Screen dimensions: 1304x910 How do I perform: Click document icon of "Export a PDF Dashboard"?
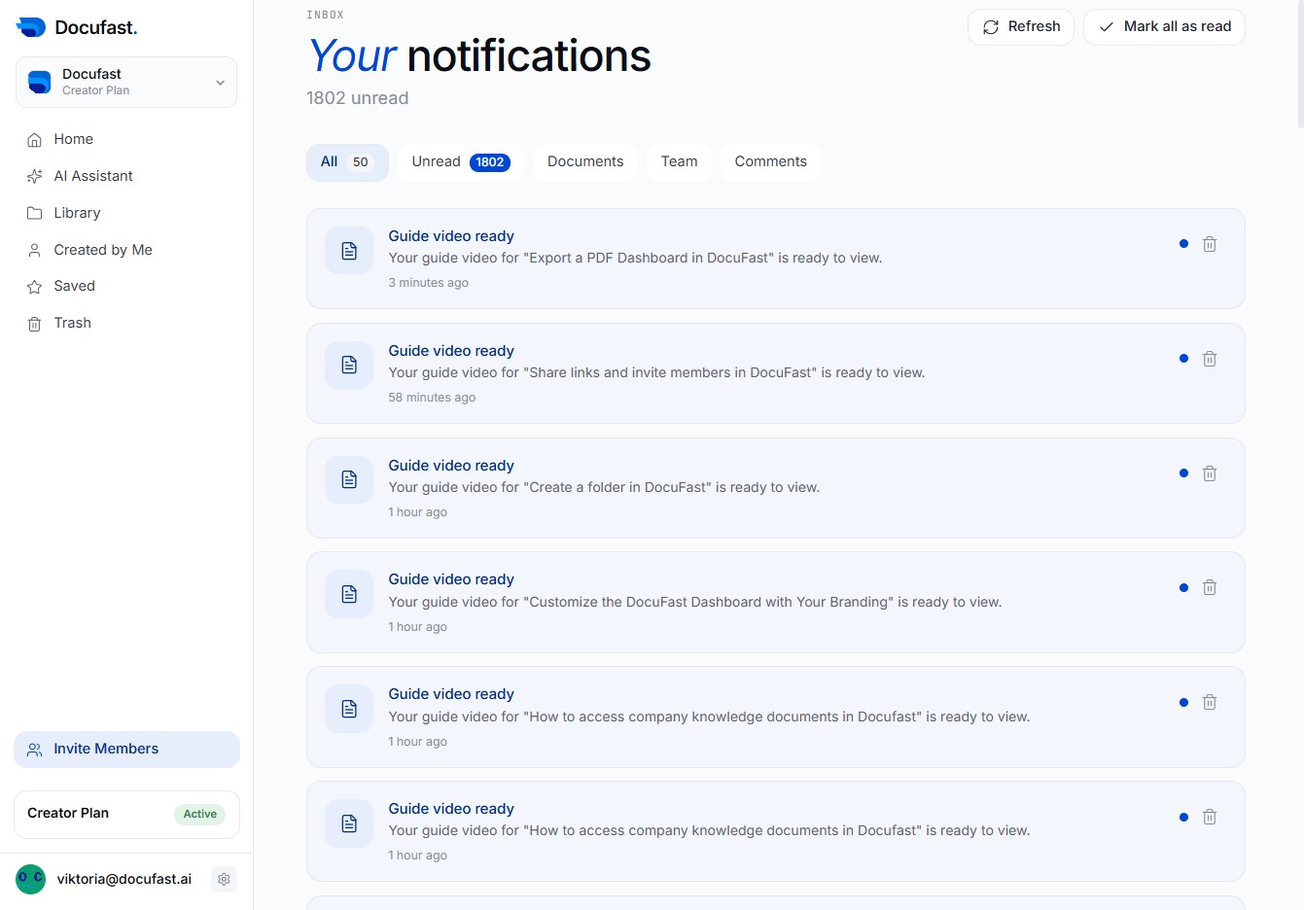[349, 251]
